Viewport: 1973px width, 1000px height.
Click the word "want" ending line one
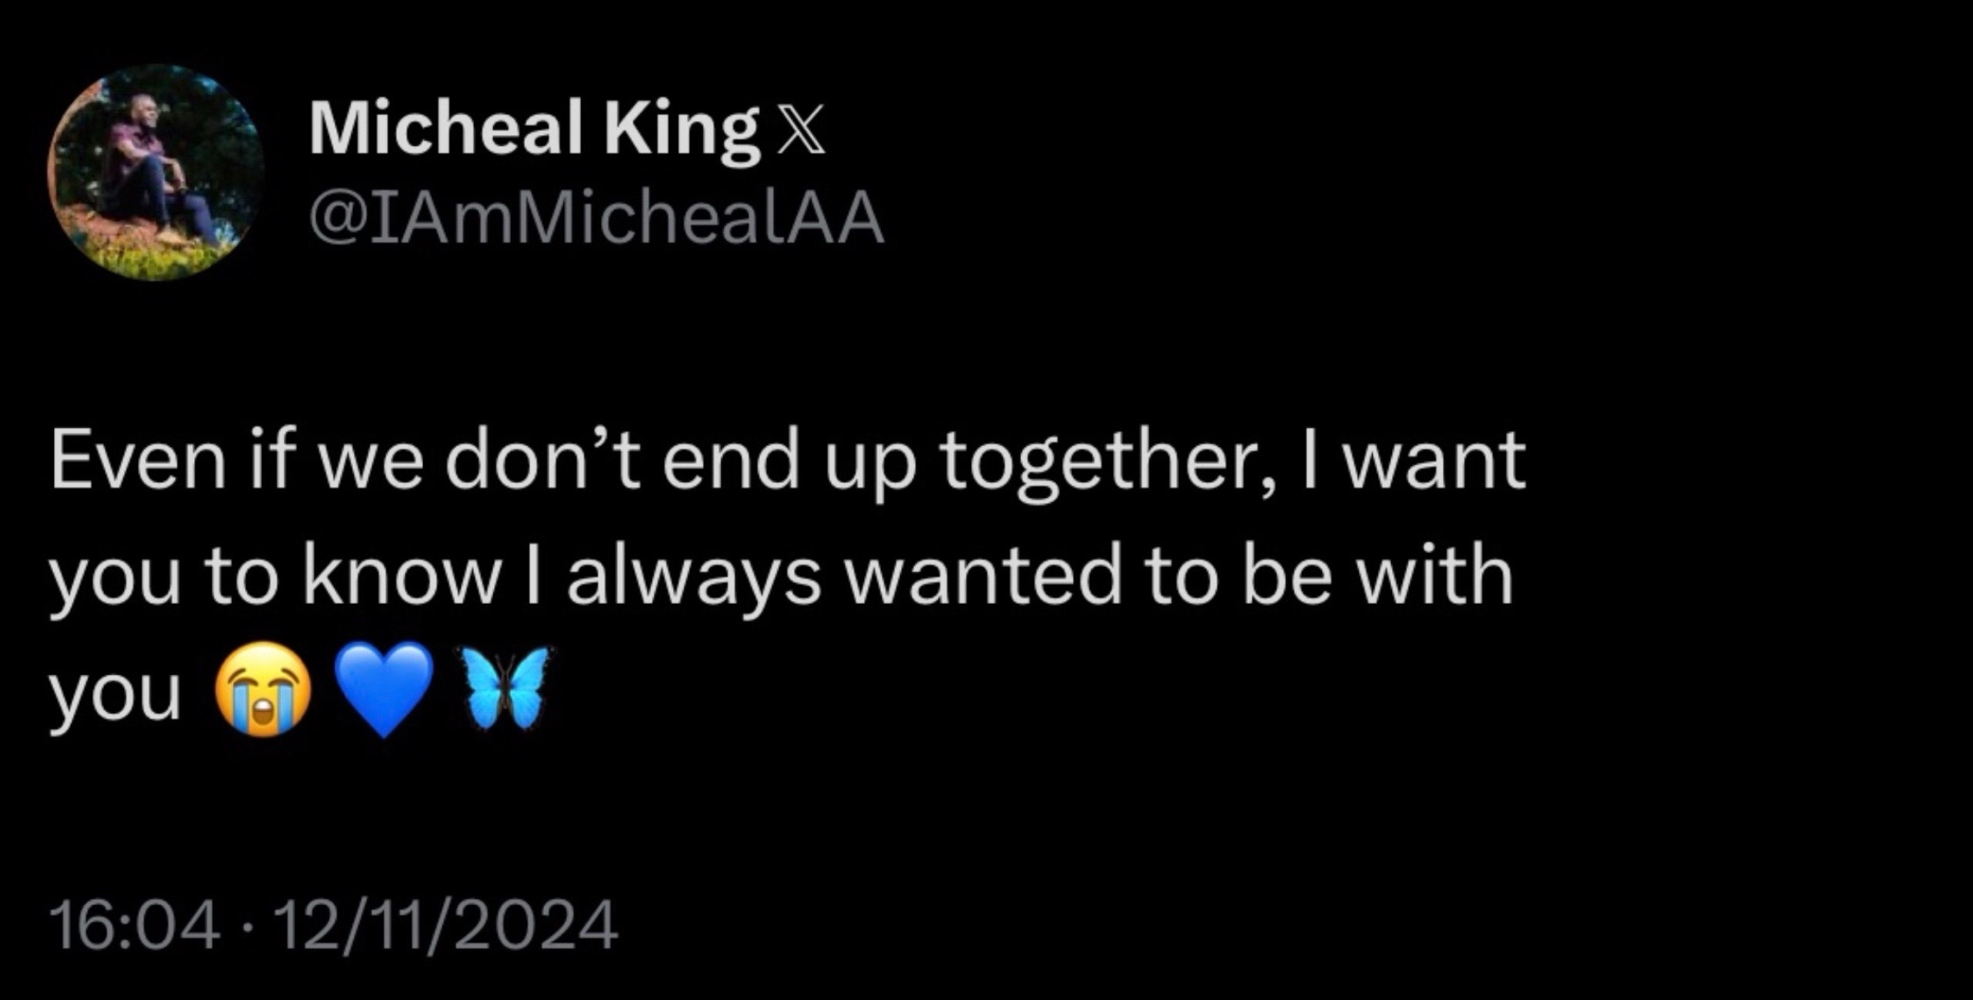click(1434, 463)
